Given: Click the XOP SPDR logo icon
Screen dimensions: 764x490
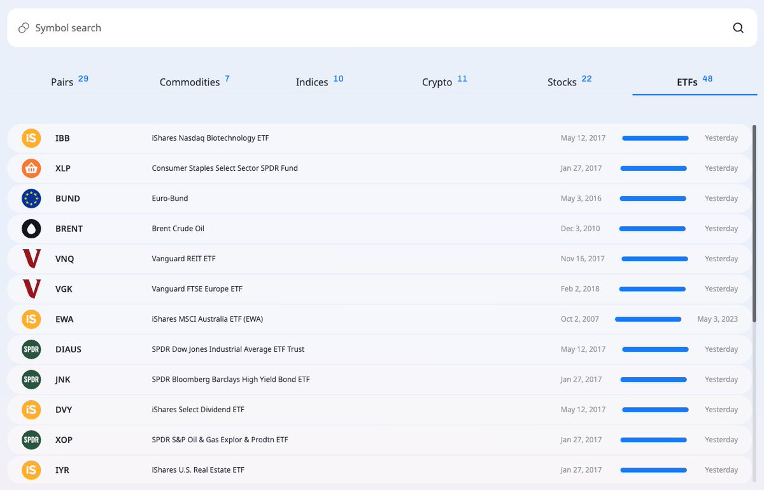Looking at the screenshot, I should pos(31,440).
